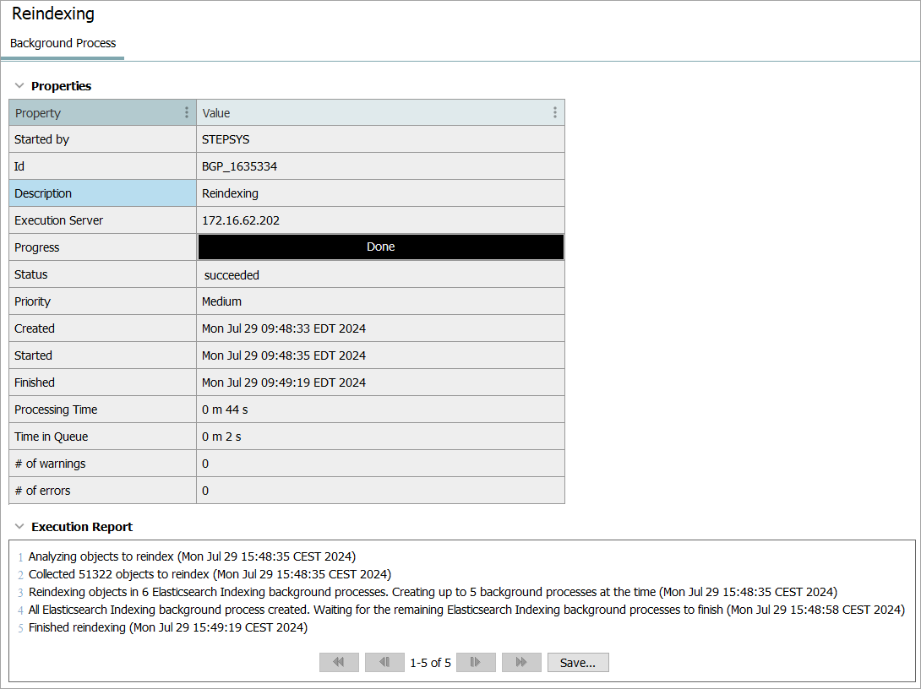This screenshot has width=921, height=689.
Task: Go to last page of execution report
Action: pyautogui.click(x=521, y=663)
